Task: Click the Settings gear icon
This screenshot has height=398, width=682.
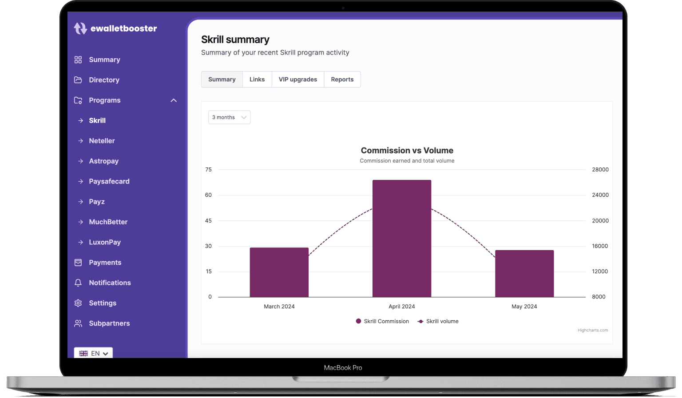Action: point(78,303)
